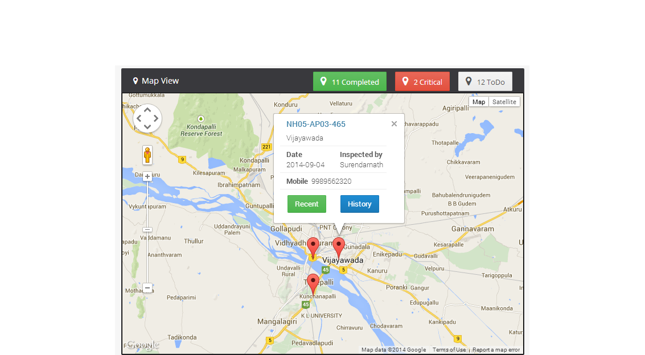Image resolution: width=645 pixels, height=355 pixels.
Task: Close the NH05-AP03-465 info popup
Action: click(x=394, y=123)
